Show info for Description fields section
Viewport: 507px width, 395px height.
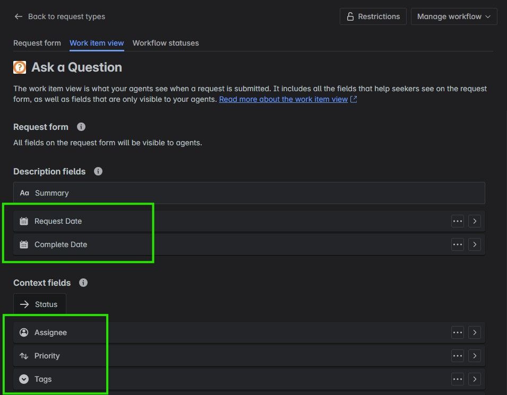point(98,171)
